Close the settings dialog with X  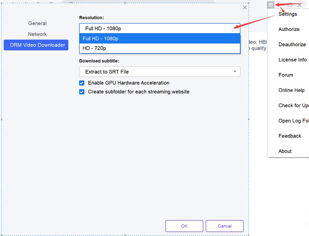pyautogui.click(x=245, y=8)
